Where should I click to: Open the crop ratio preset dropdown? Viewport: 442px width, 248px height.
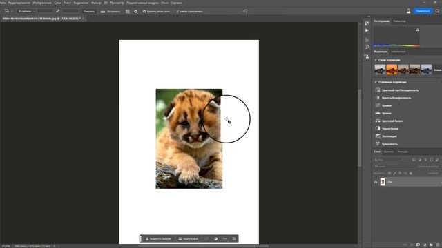click(26, 11)
